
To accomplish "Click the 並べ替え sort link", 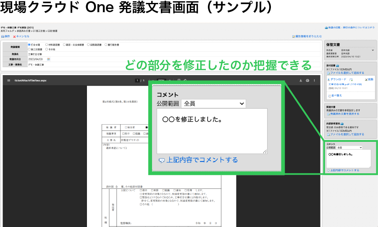I will pos(335,96).
